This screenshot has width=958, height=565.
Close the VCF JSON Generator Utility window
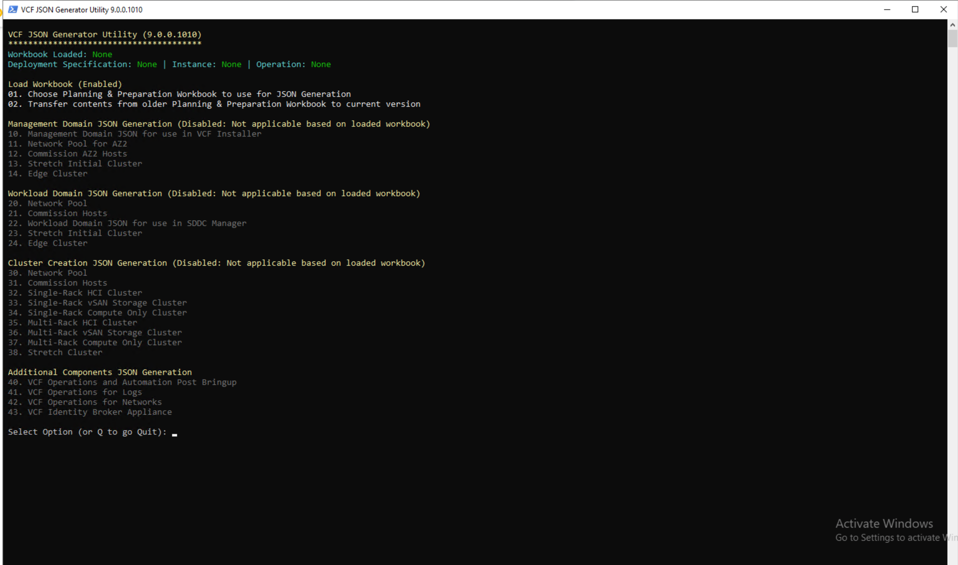click(x=943, y=10)
